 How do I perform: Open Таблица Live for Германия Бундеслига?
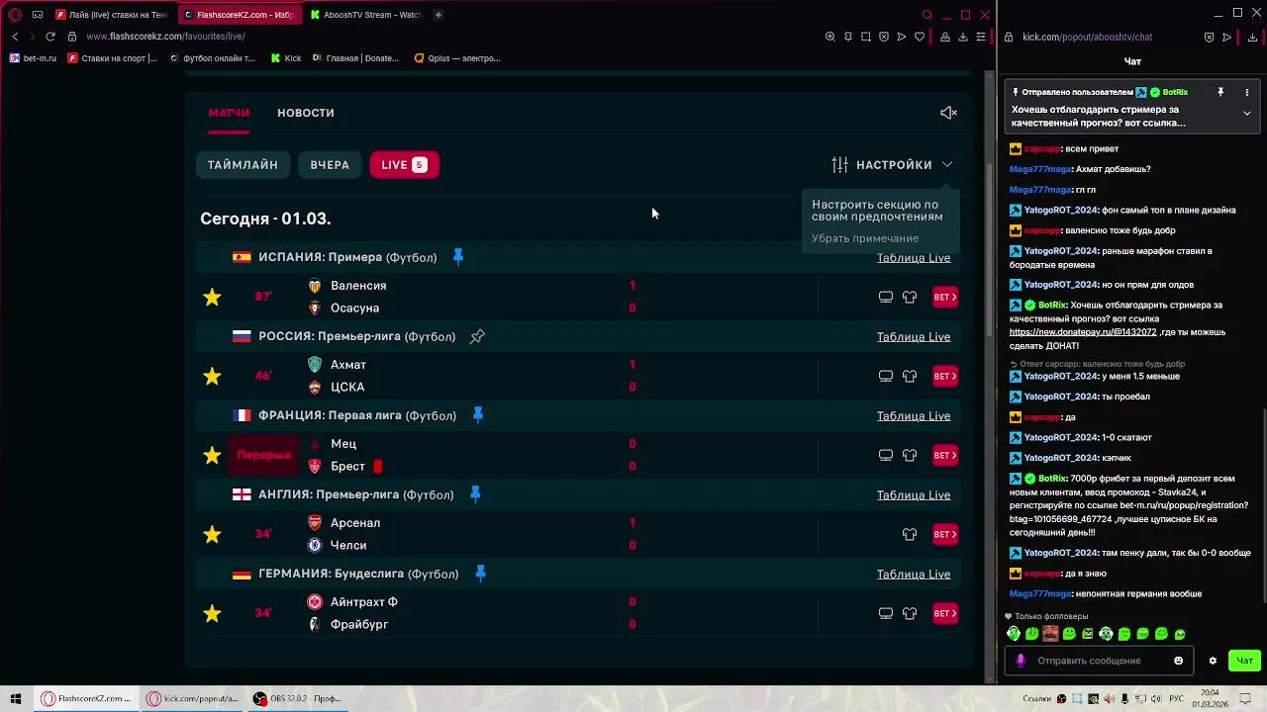(914, 575)
